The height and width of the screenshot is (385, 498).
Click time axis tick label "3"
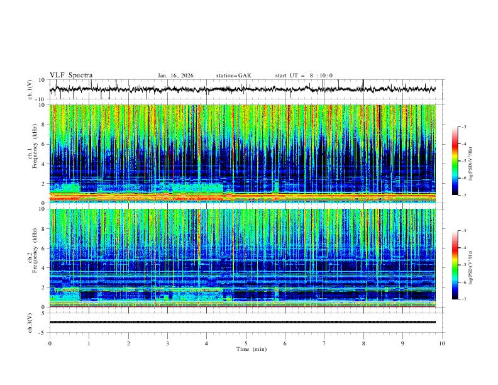pos(167,343)
